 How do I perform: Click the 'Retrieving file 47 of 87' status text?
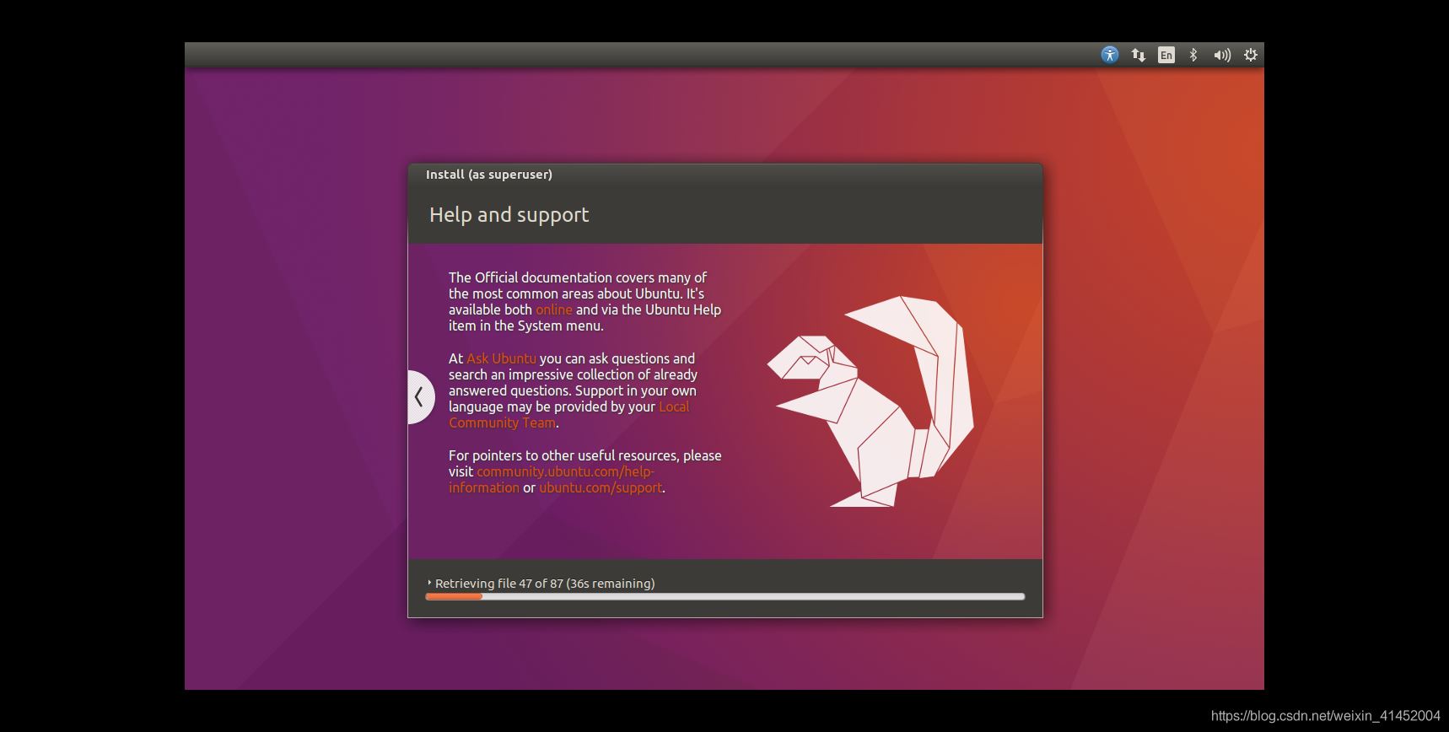tap(545, 584)
